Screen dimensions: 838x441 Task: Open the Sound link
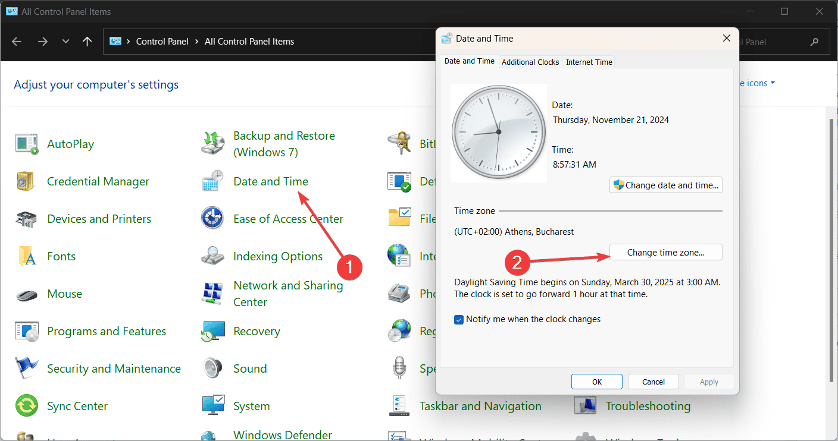coord(250,368)
